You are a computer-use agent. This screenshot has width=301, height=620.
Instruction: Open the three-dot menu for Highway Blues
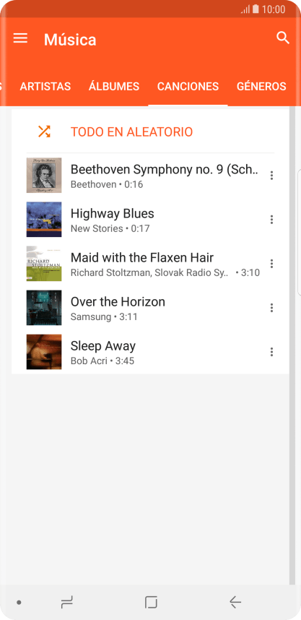point(271,220)
